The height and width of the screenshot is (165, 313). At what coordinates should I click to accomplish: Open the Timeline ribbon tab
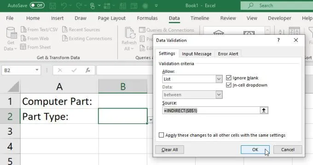click(200, 18)
